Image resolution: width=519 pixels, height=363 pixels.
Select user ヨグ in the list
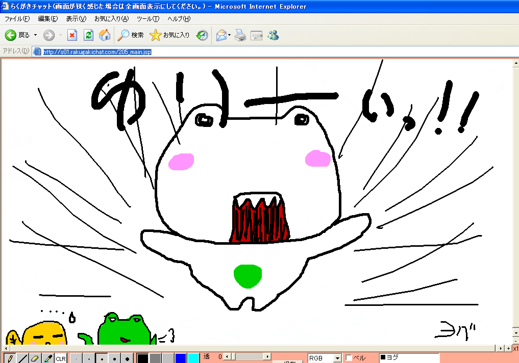pyautogui.click(x=409, y=357)
